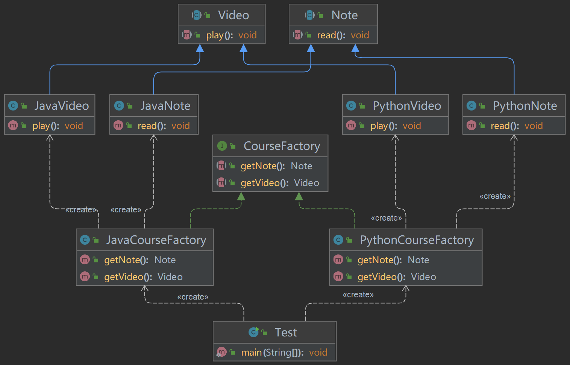Click the CourseFactory interface icon
Image resolution: width=570 pixels, height=365 pixels.
click(222, 146)
